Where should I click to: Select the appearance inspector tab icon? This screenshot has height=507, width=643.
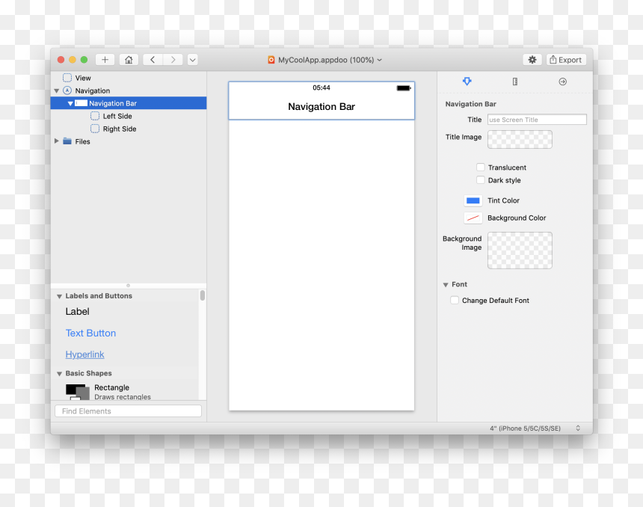(467, 82)
